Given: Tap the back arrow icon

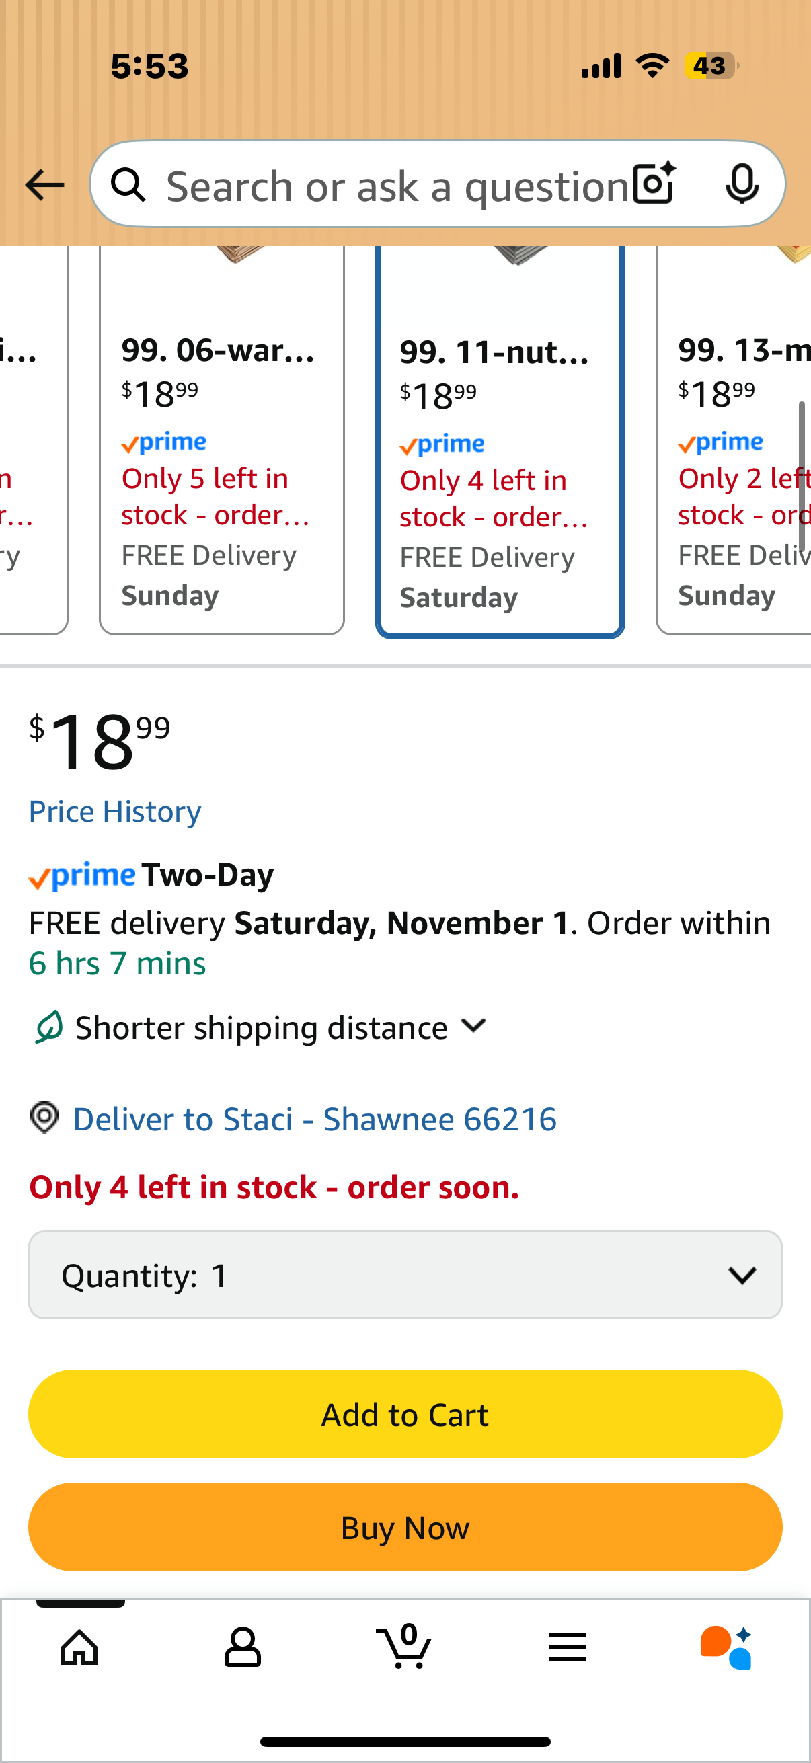Looking at the screenshot, I should tap(44, 185).
